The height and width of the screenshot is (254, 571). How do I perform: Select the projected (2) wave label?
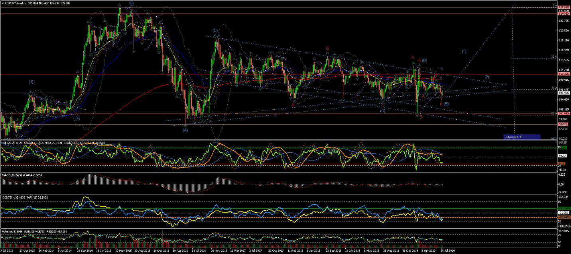pyautogui.click(x=487, y=77)
